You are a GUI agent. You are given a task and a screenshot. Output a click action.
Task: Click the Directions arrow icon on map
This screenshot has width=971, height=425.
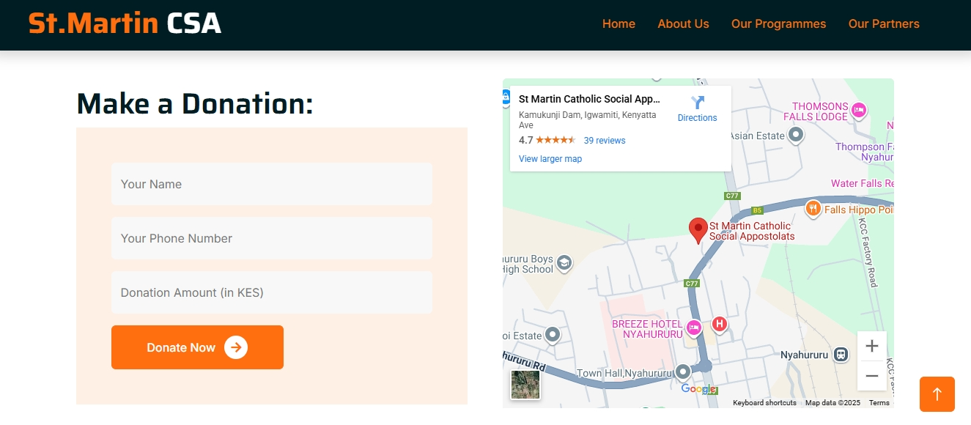697,103
